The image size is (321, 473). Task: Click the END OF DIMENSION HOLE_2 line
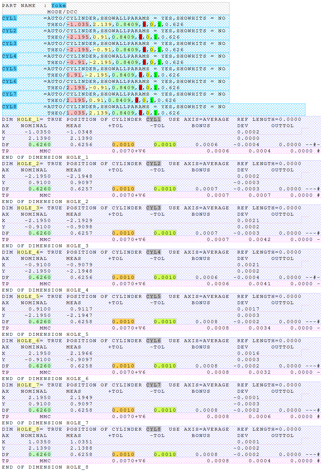(45, 201)
